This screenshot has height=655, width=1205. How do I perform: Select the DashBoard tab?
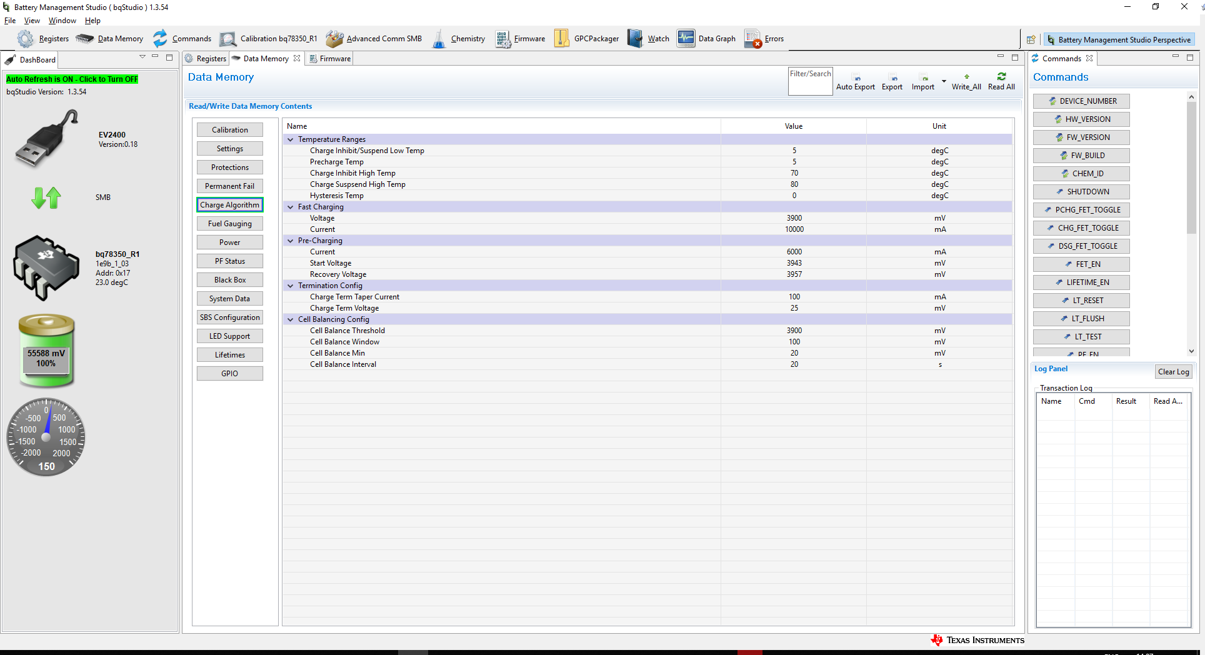pos(31,60)
